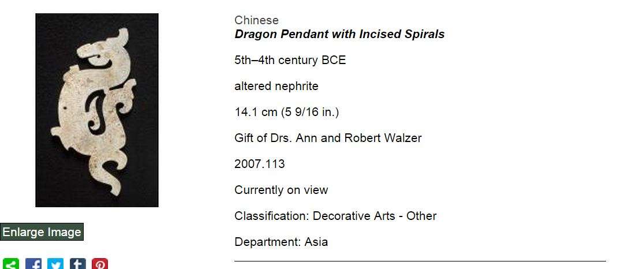Click the green ShareThis share icon

click(x=11, y=265)
